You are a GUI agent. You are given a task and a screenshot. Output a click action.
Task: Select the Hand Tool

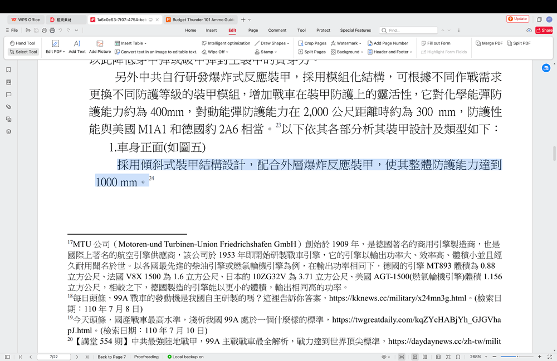tap(22, 43)
